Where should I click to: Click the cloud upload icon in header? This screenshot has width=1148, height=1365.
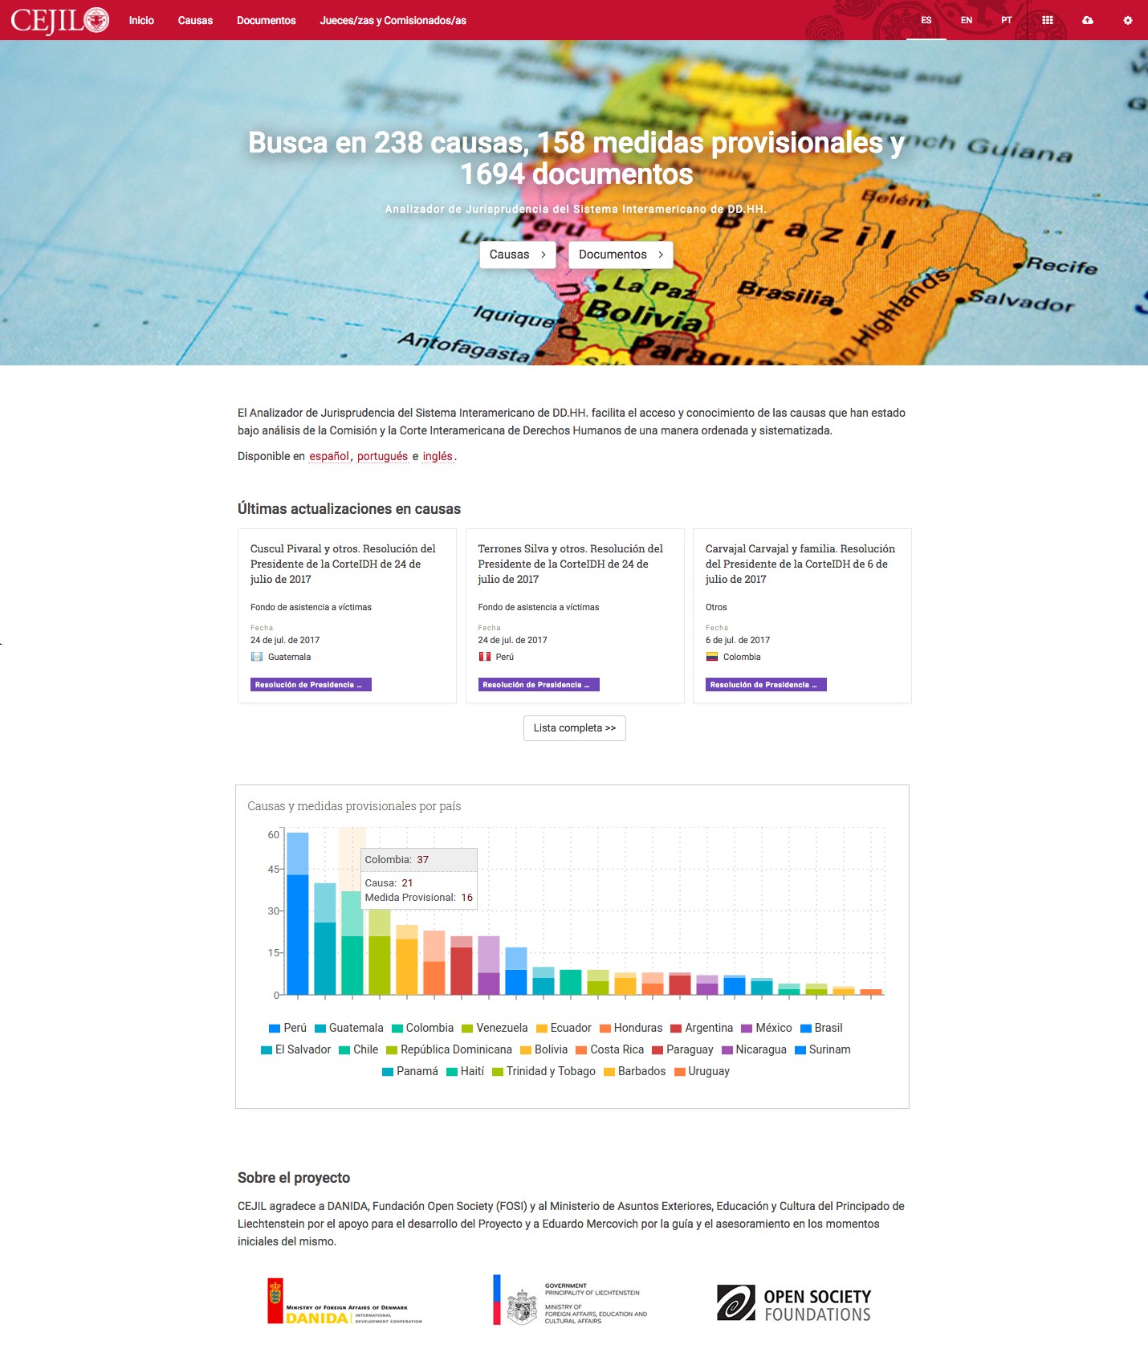coord(1087,20)
